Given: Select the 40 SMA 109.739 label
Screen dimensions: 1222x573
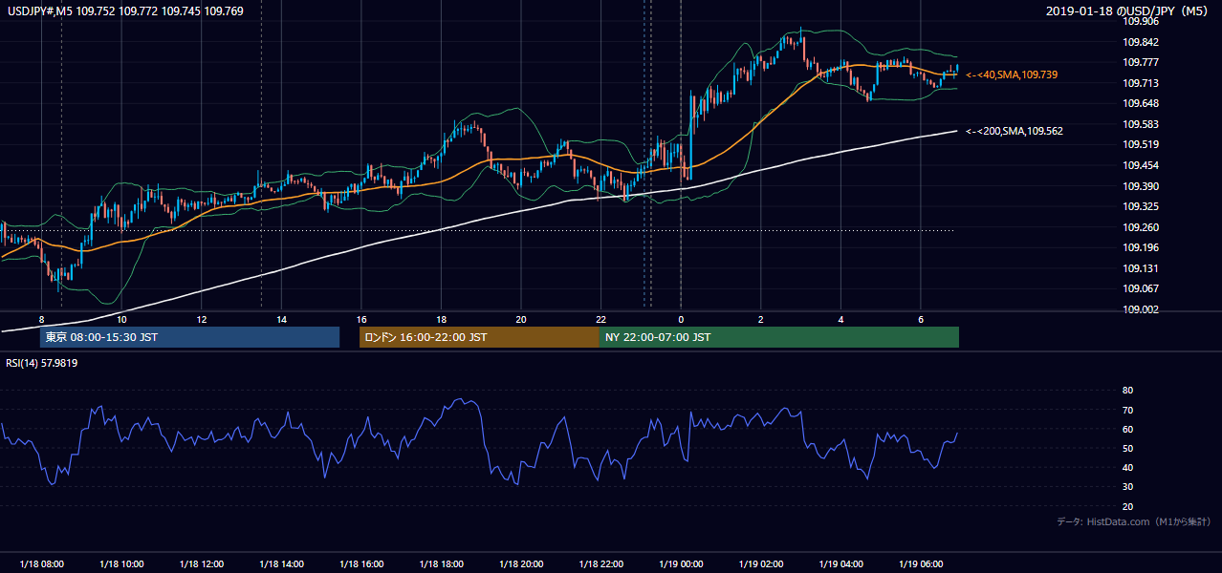Looking at the screenshot, I should tap(1012, 74).
